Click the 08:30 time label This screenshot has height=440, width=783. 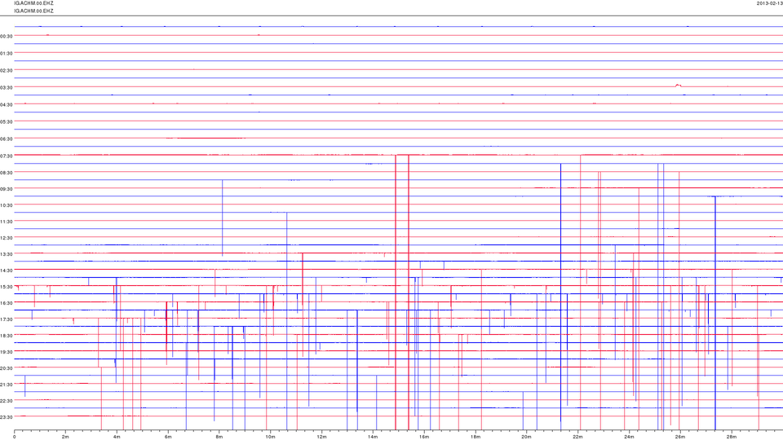(x=6, y=173)
